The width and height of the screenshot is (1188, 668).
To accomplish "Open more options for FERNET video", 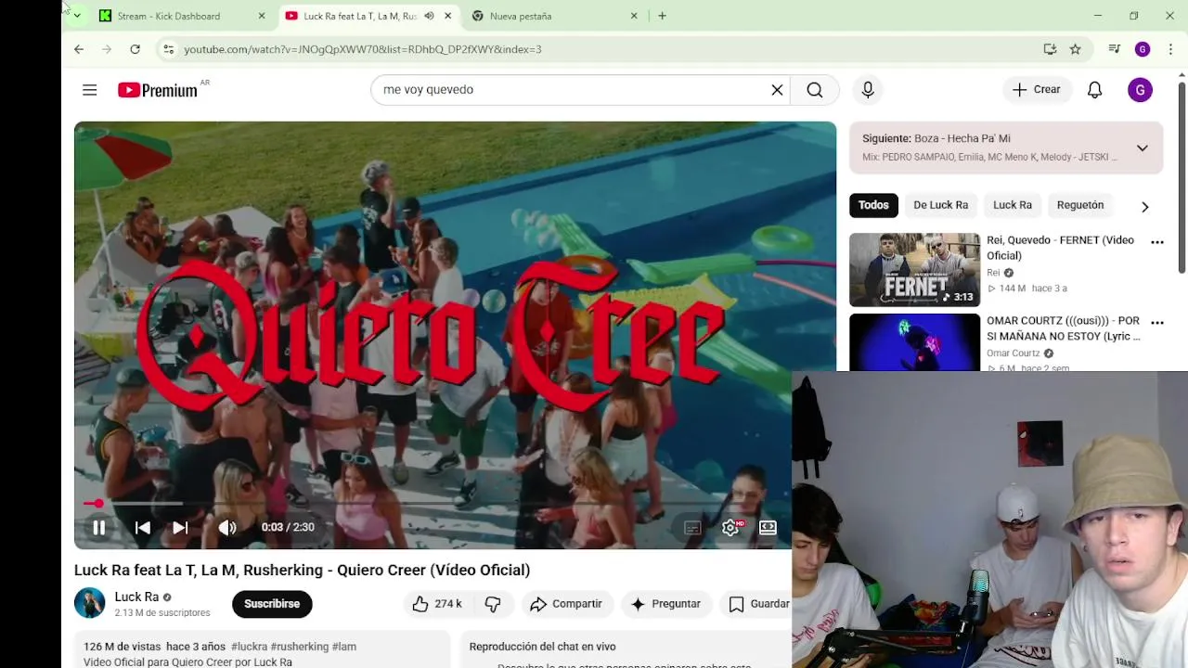I will 1156,242.
